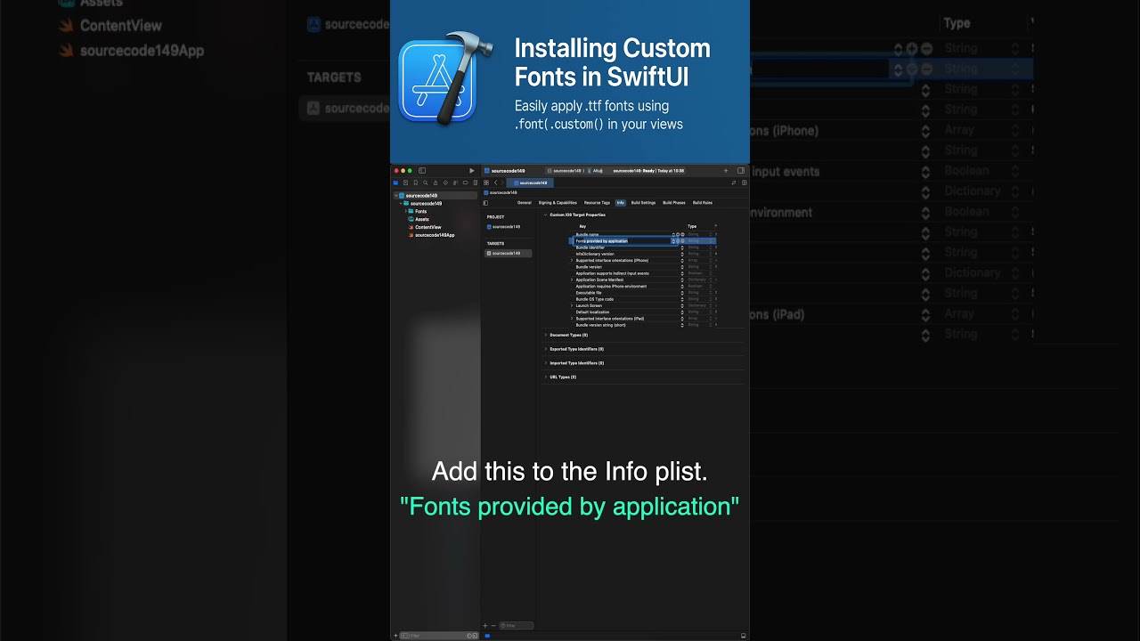Hide the project and targets list icon
This screenshot has height=641, width=1140.
[x=485, y=203]
